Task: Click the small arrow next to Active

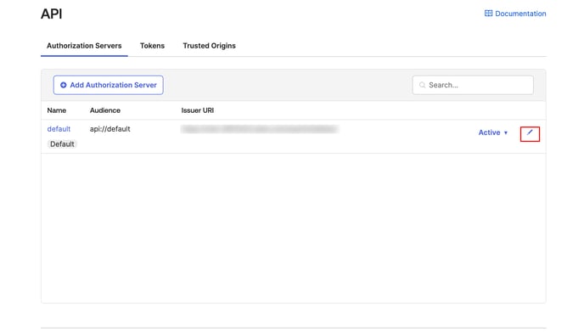Action: click(x=506, y=133)
